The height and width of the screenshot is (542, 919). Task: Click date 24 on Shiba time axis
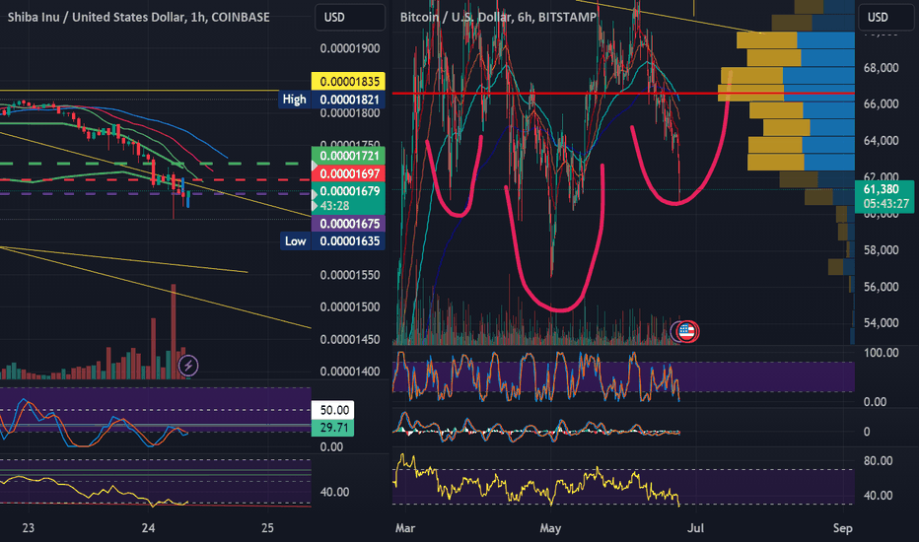tap(148, 527)
